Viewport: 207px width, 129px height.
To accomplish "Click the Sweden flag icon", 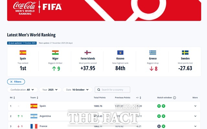I will 185,53.
